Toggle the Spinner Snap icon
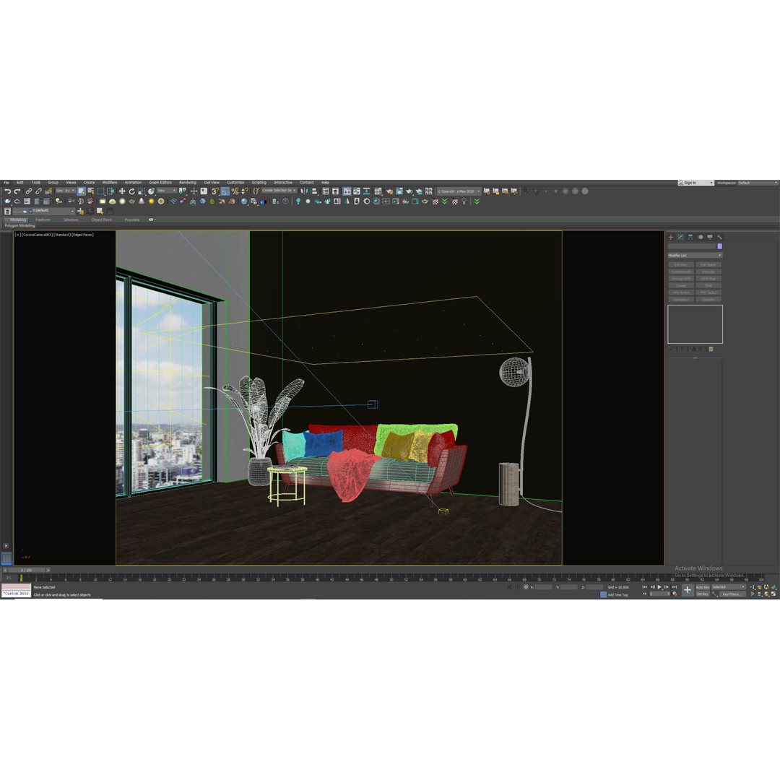780x780 pixels. point(244,191)
